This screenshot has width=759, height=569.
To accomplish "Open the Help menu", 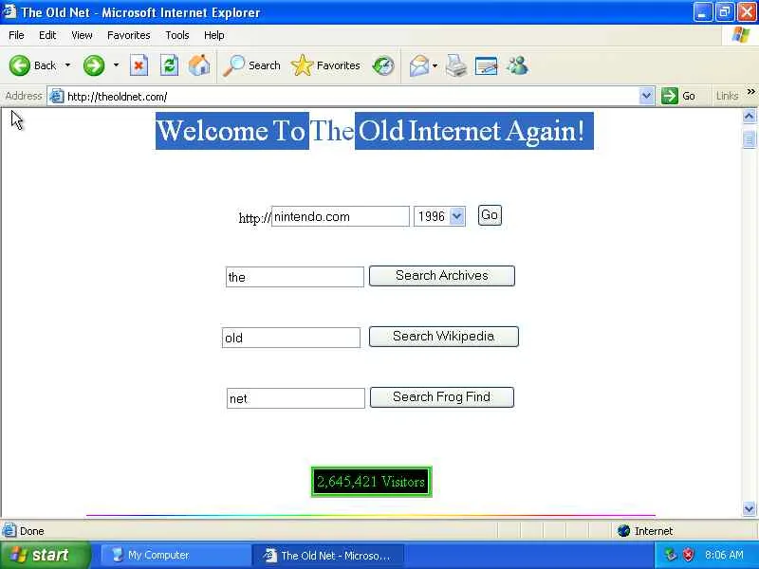I will click(x=214, y=35).
